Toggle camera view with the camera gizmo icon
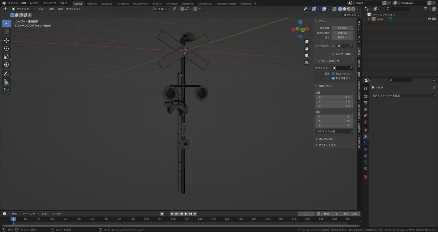Image resolution: width=438 pixels, height=232 pixels. pyautogui.click(x=307, y=56)
